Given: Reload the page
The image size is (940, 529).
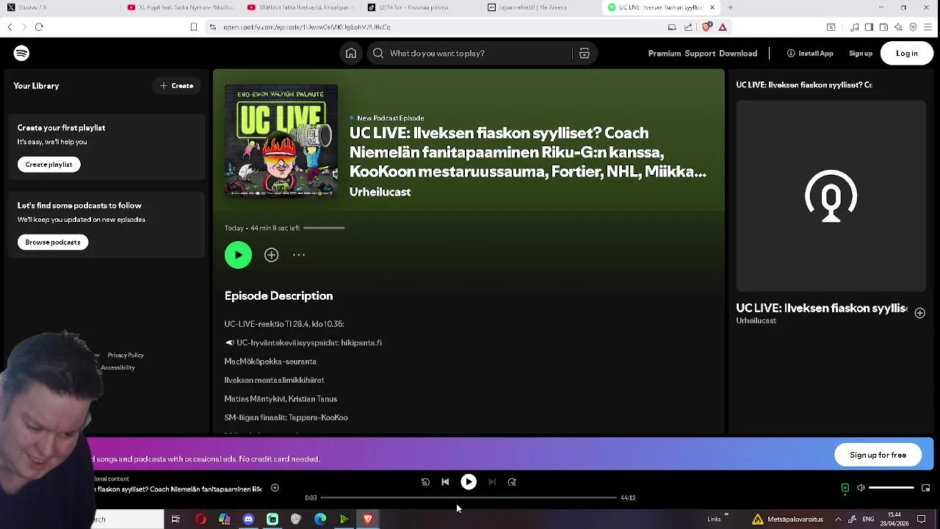Looking at the screenshot, I should (x=39, y=27).
